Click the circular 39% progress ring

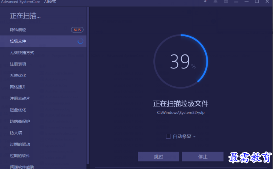click(181, 61)
